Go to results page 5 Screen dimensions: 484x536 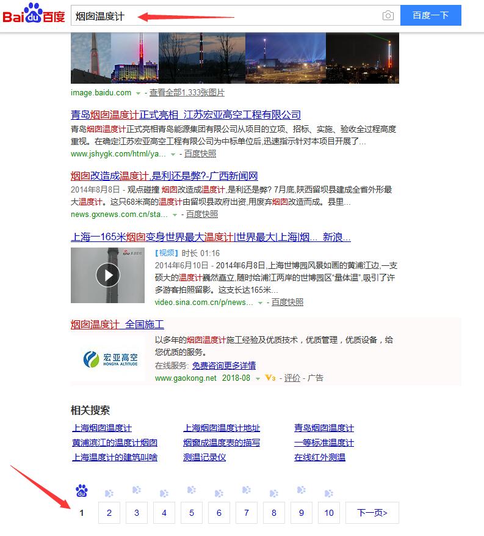point(192,513)
